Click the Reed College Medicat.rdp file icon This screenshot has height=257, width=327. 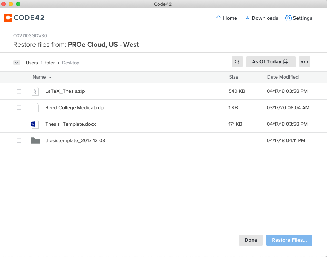[x=35, y=108]
